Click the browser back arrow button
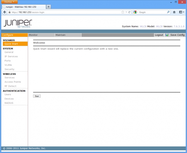Image resolution: width=187 pixels, height=153 pixels. (5, 12)
